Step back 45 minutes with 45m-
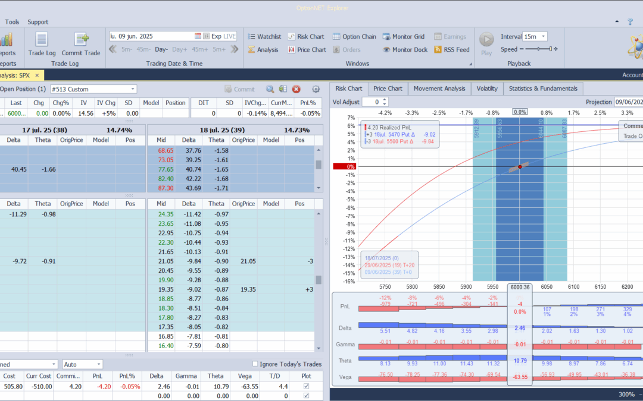 (143, 49)
